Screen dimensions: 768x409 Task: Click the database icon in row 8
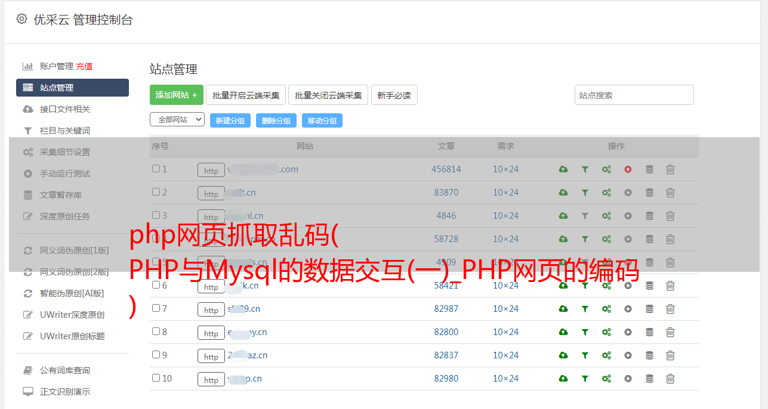click(649, 332)
